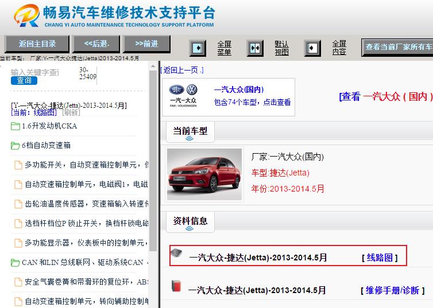
Task: Click file icon beside 多功能显示器 row
Action: point(18,243)
